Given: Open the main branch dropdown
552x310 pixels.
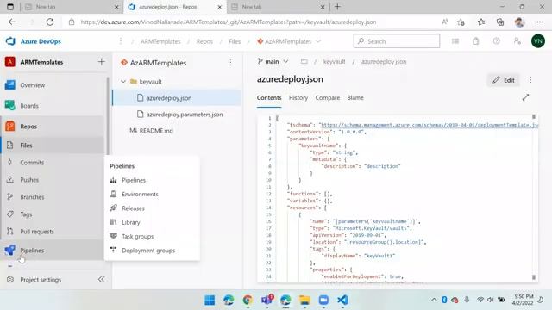Looking at the screenshot, I should coord(273,61).
